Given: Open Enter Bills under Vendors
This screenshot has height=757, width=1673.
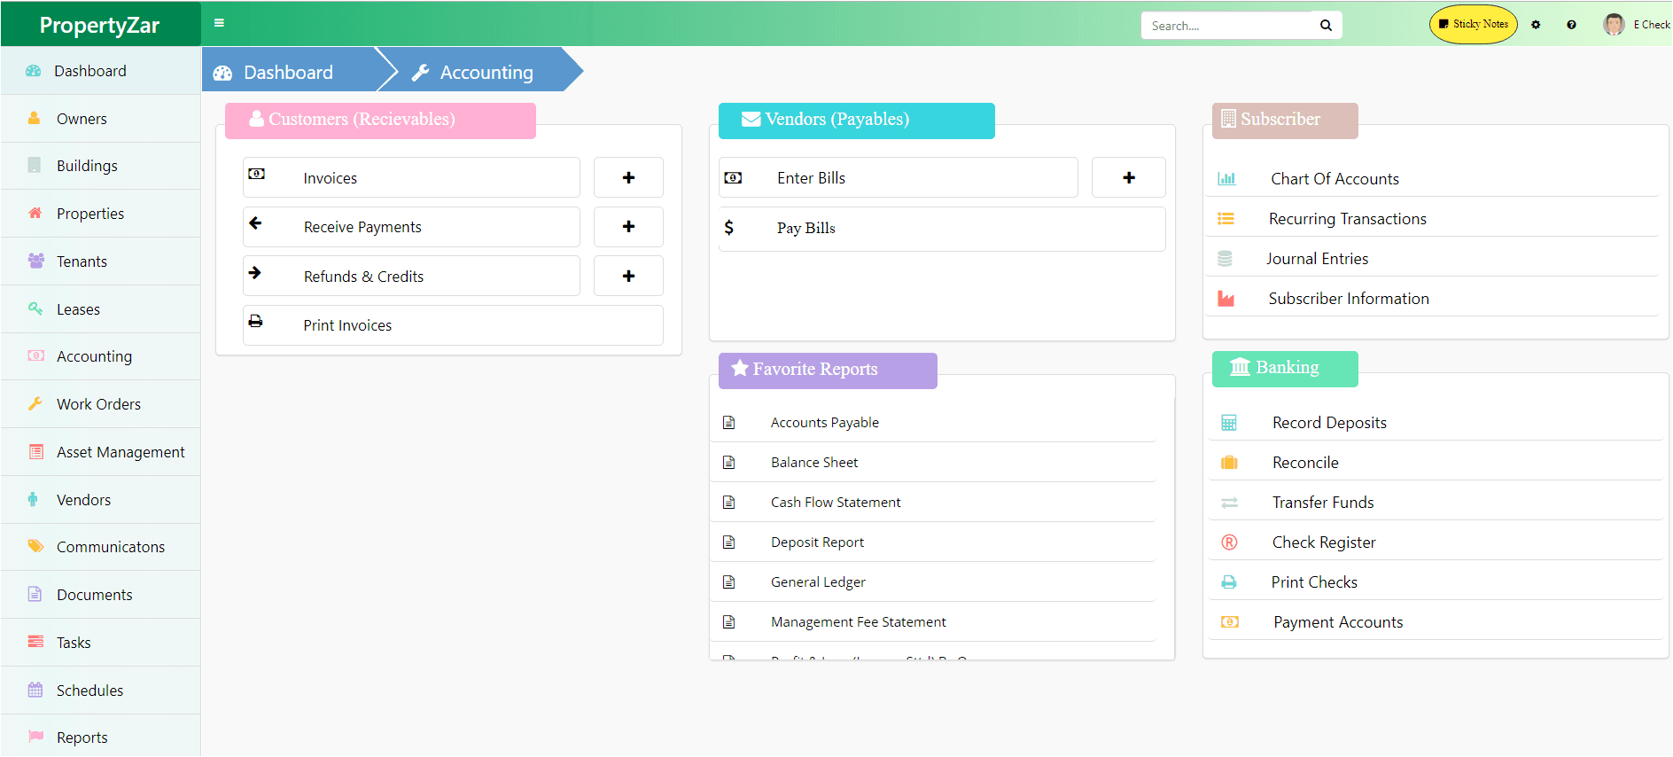Looking at the screenshot, I should pyautogui.click(x=899, y=177).
